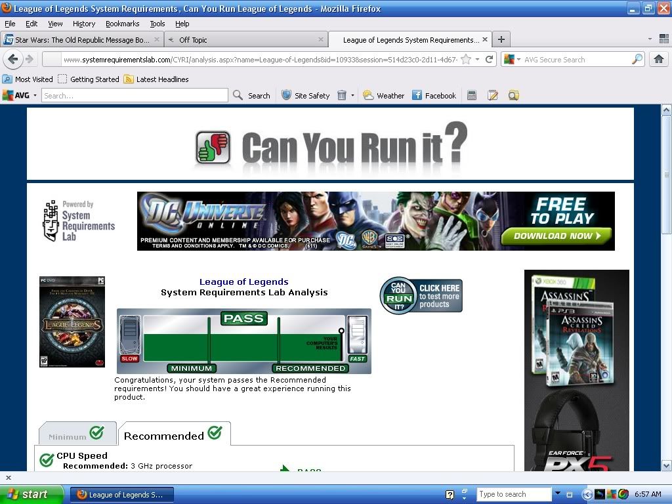Switch to Star Wars Old Republic tab
The width and height of the screenshot is (672, 504).
(x=82, y=39)
